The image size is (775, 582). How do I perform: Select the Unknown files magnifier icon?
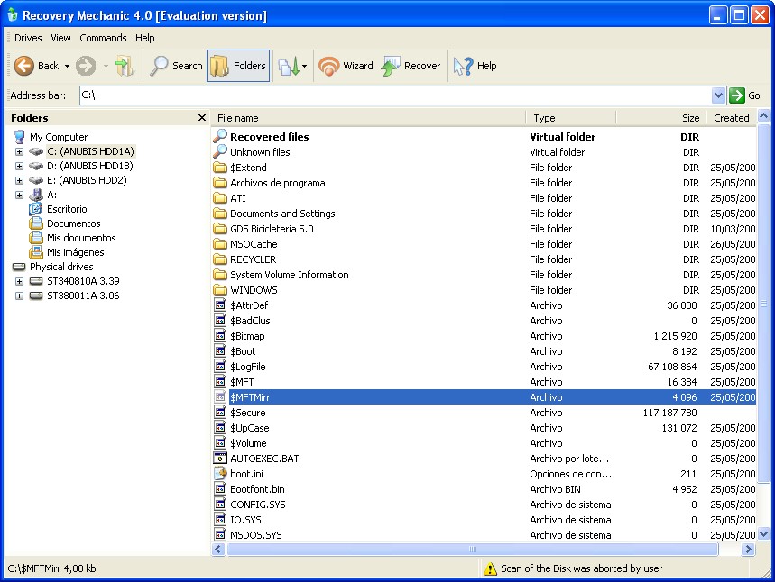(x=220, y=151)
